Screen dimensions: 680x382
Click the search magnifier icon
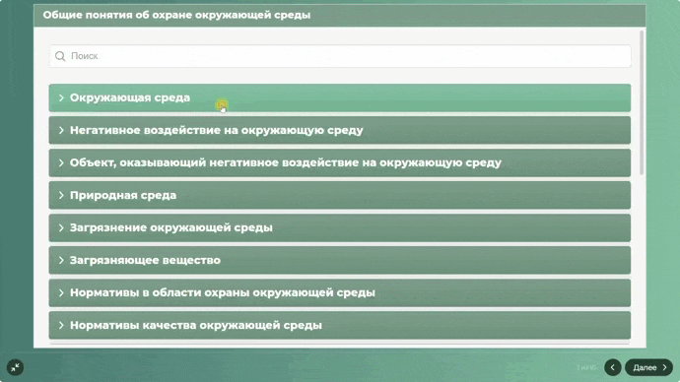click(60, 56)
